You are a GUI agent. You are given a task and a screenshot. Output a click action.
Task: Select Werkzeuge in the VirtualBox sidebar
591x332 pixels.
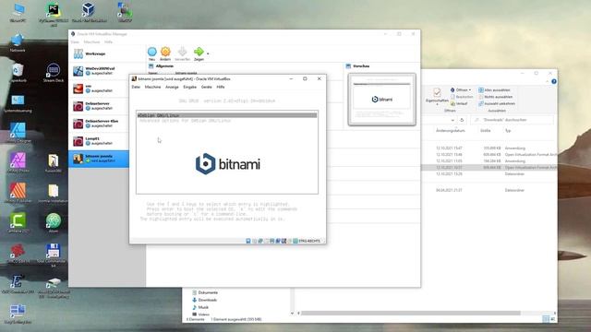(x=107, y=53)
